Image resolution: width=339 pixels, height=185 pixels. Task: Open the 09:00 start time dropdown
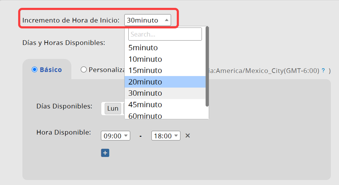(115, 136)
